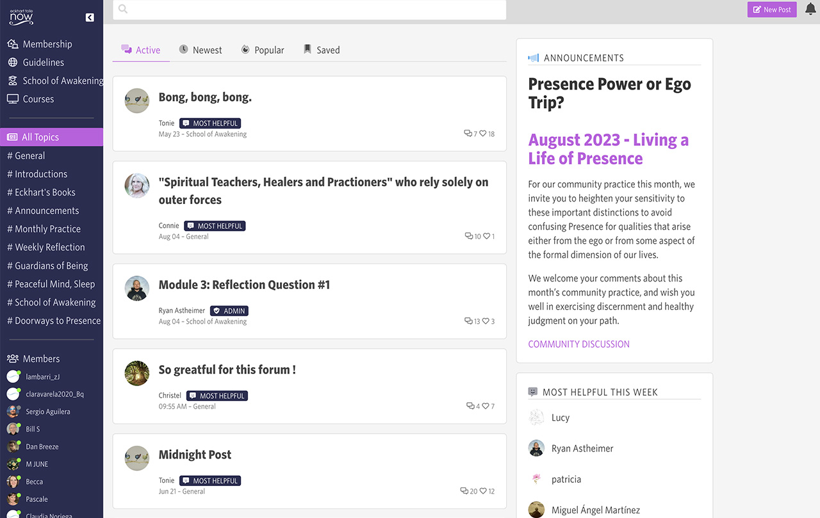Viewport: 820px width, 518px height.
Task: Open 'Module 3: Reflection Question #1' post
Action: pos(244,285)
